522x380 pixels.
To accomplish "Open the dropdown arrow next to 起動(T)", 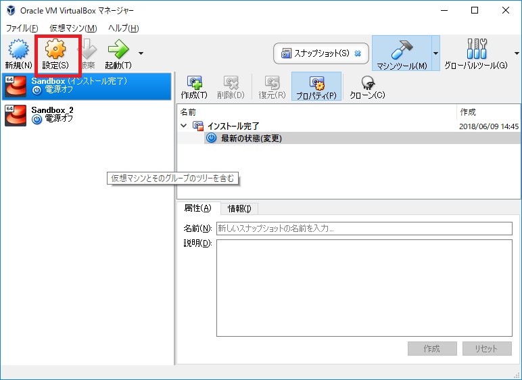I will coord(141,53).
